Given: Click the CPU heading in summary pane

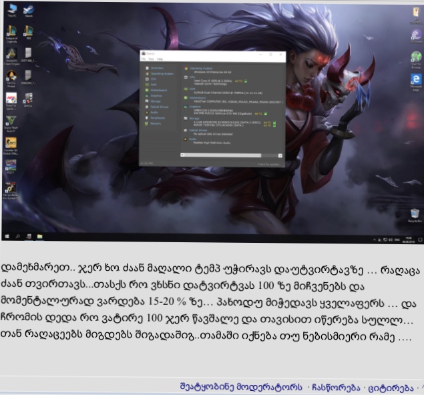Looking at the screenshot, I should 192,77.
